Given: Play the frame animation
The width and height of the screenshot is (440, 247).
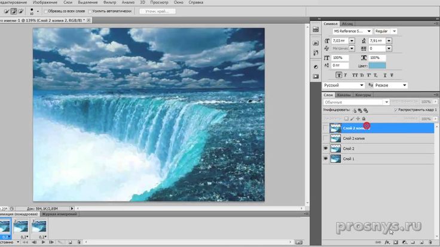Looking at the screenshot, I should (x=43, y=242).
